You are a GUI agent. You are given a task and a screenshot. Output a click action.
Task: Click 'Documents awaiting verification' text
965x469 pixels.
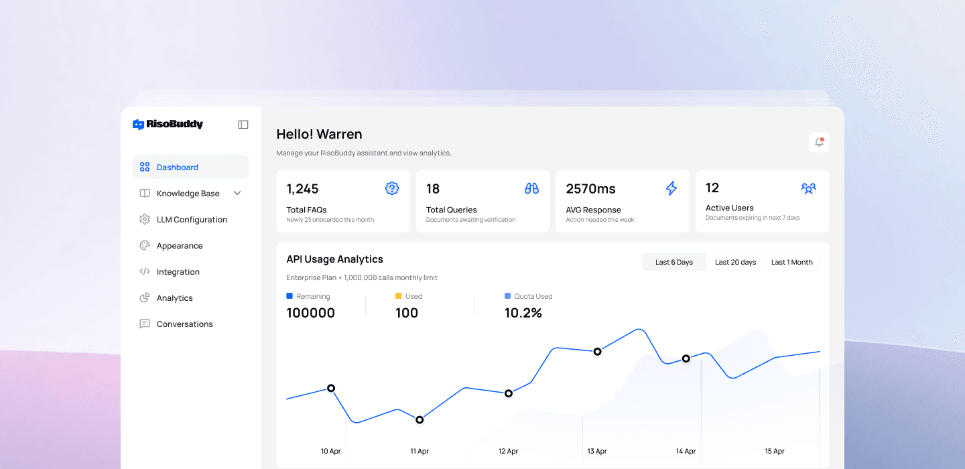(471, 220)
